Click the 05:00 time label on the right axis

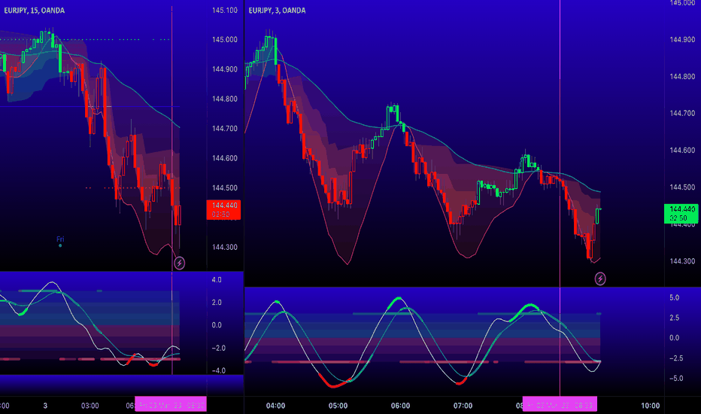click(x=338, y=406)
